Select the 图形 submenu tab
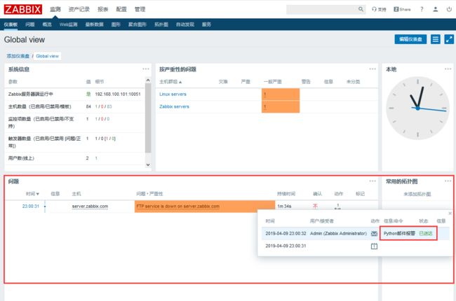Viewport: 456px width, 301px height. [x=116, y=24]
